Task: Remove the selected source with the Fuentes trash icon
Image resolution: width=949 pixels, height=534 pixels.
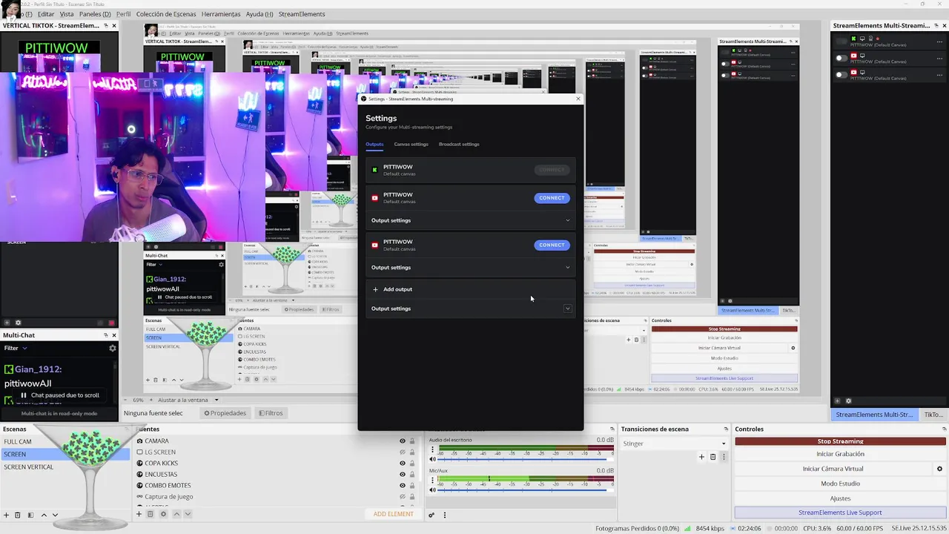Action: click(151, 514)
